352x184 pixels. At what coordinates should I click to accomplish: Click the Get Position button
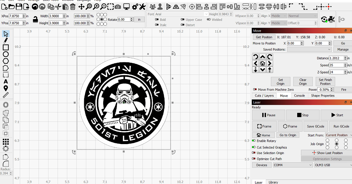tap(264, 37)
